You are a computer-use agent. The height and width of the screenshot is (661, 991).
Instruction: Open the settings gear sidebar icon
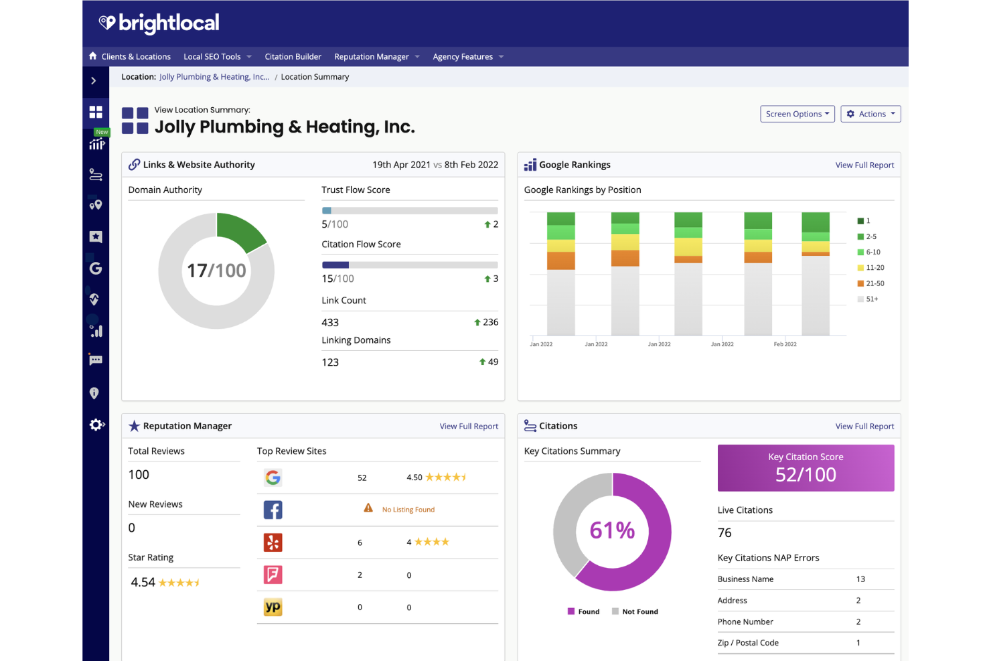[97, 425]
